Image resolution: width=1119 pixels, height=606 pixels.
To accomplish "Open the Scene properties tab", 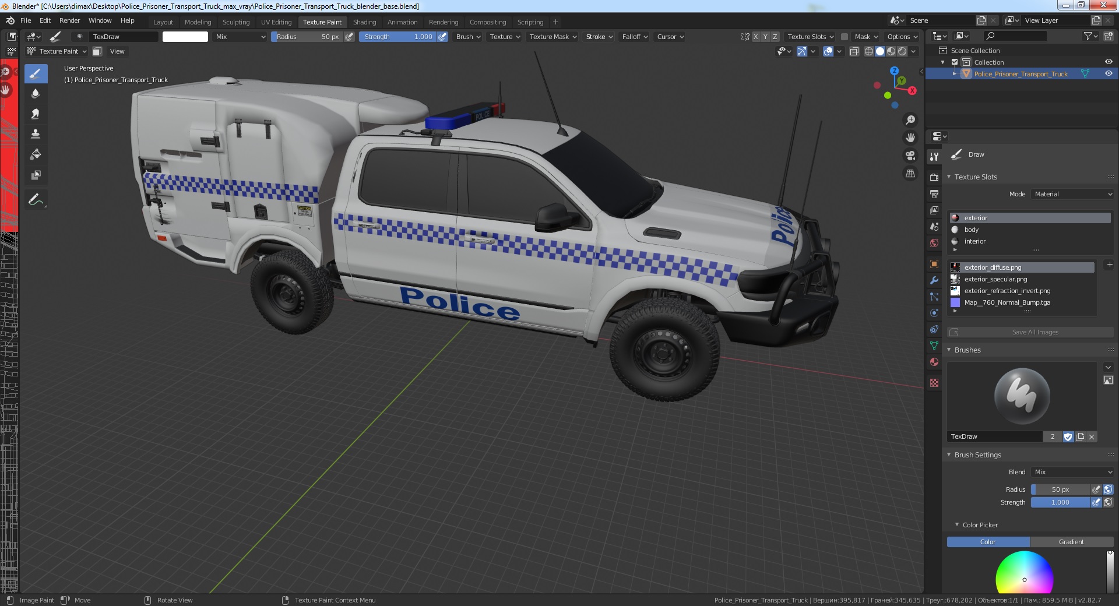I will click(x=934, y=227).
